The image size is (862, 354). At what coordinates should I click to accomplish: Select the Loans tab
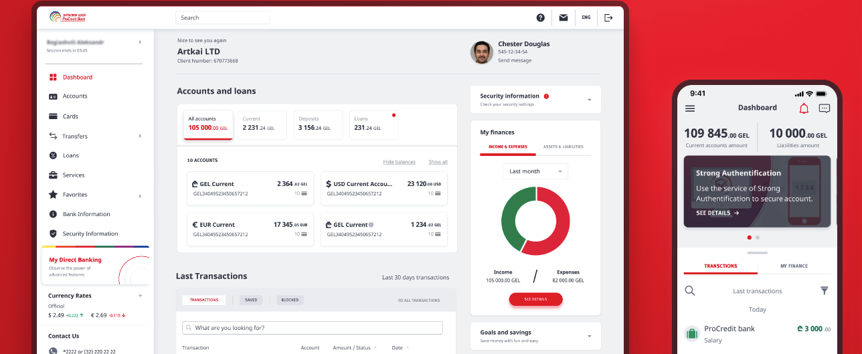[x=373, y=124]
